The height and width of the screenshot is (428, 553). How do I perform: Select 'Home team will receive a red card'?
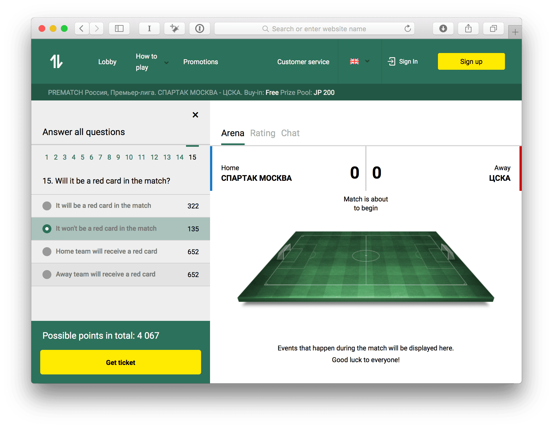click(121, 252)
